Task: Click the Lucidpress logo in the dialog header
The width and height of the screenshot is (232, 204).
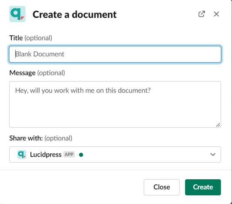Action: coord(17,14)
